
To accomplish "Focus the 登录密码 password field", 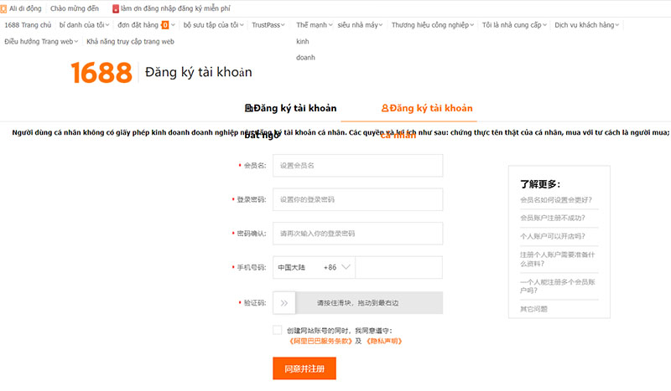I will pyautogui.click(x=358, y=199).
